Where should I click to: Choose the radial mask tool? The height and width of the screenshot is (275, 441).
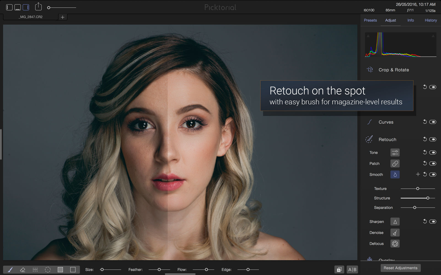pyautogui.click(x=48, y=269)
